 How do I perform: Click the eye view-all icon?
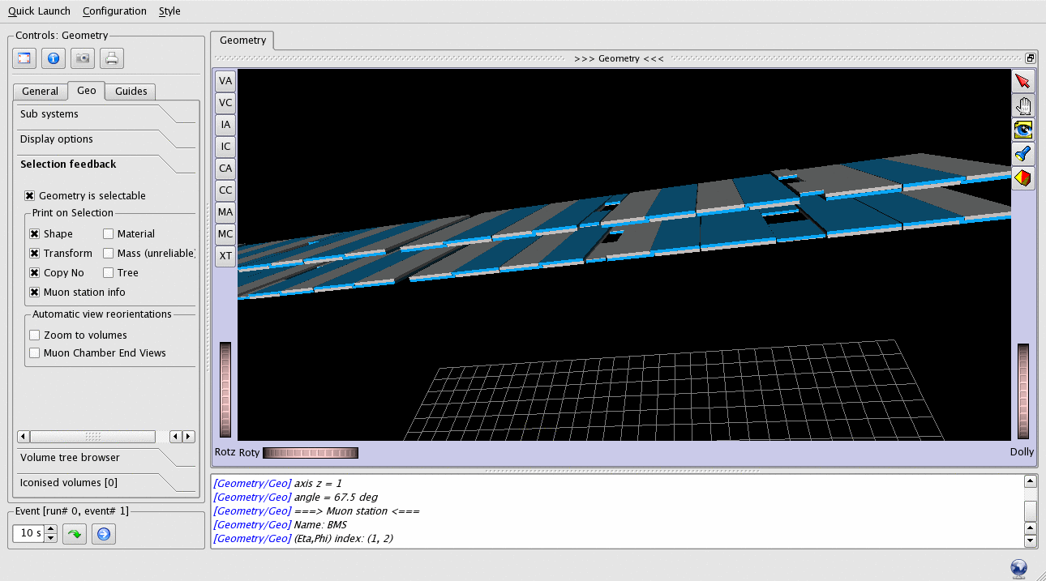(1022, 130)
